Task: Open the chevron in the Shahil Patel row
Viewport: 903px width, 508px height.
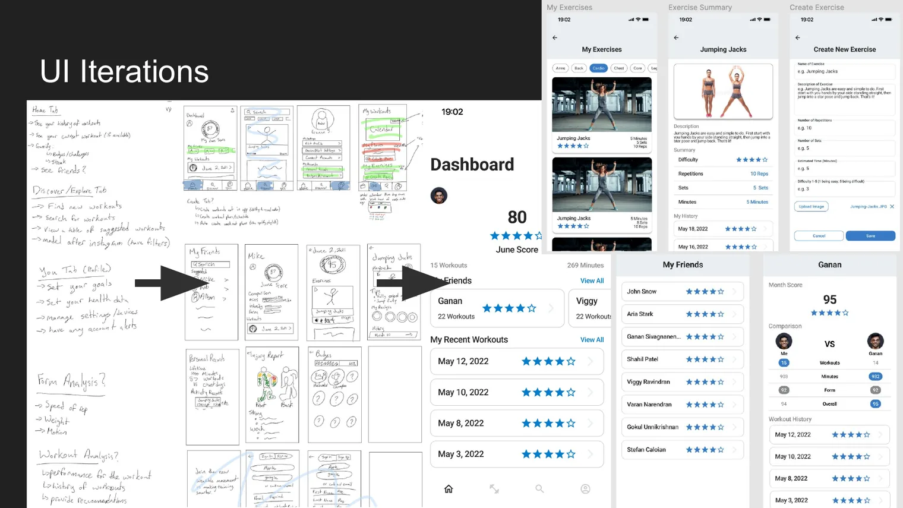Action: [735, 359]
